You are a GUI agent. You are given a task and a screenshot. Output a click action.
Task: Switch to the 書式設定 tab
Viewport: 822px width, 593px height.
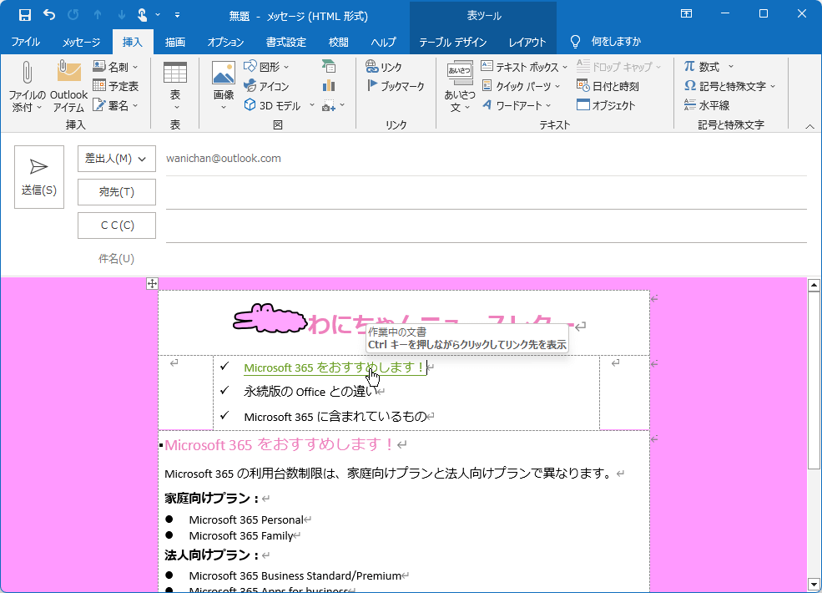(x=285, y=42)
